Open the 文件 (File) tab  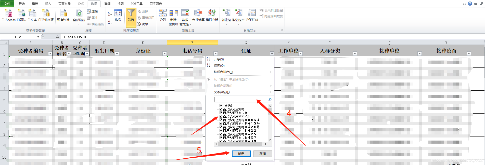pos(7,4)
